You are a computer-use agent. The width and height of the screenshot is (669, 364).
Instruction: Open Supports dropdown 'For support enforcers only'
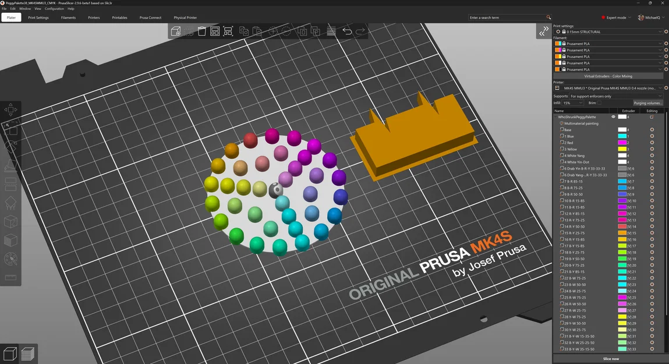(616, 97)
